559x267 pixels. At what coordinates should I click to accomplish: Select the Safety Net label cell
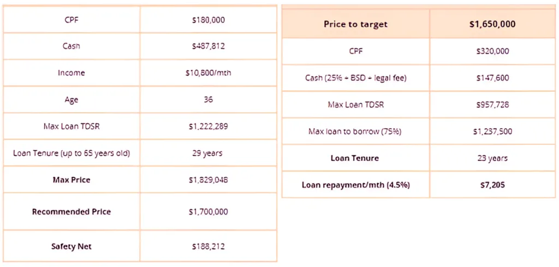(72, 246)
